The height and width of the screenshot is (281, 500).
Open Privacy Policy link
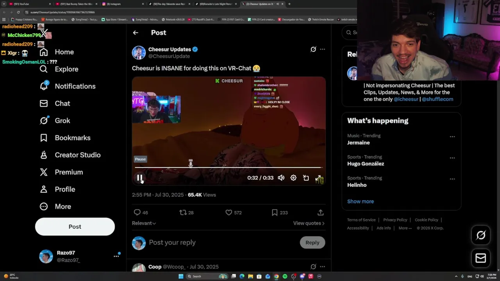click(x=395, y=220)
